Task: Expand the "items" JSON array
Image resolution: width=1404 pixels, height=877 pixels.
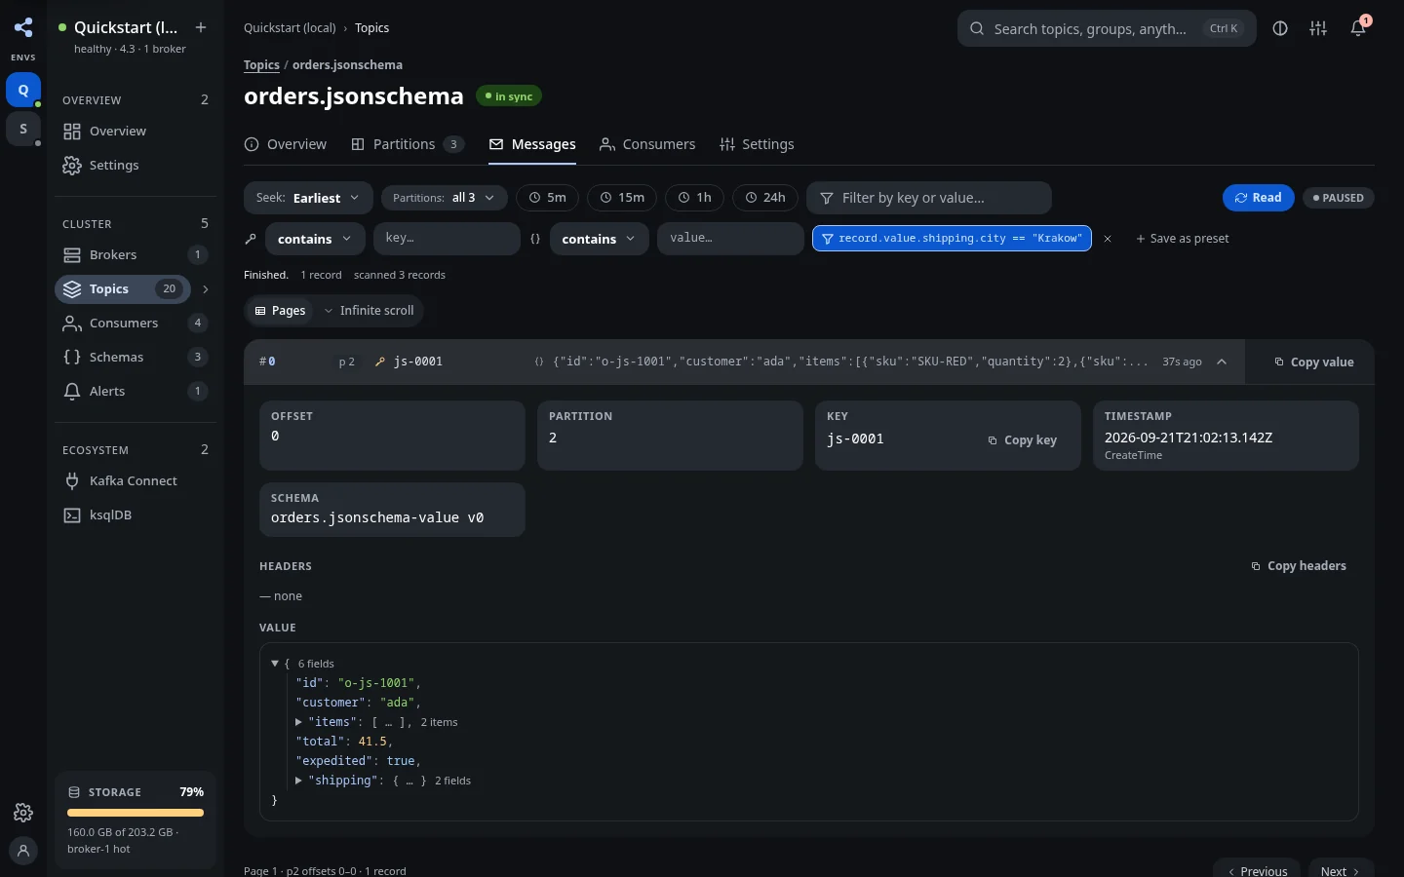Action: click(298, 722)
